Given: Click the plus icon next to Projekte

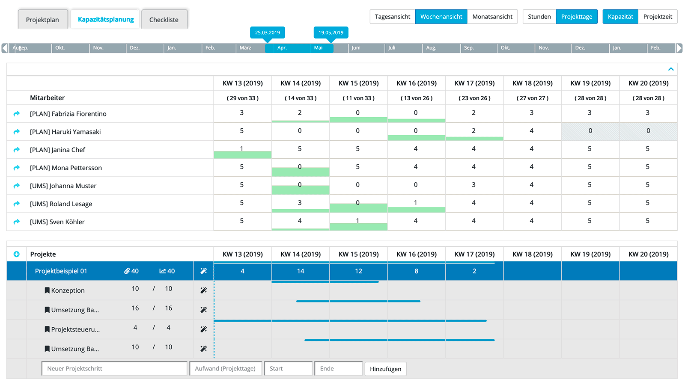Looking at the screenshot, I should [17, 254].
